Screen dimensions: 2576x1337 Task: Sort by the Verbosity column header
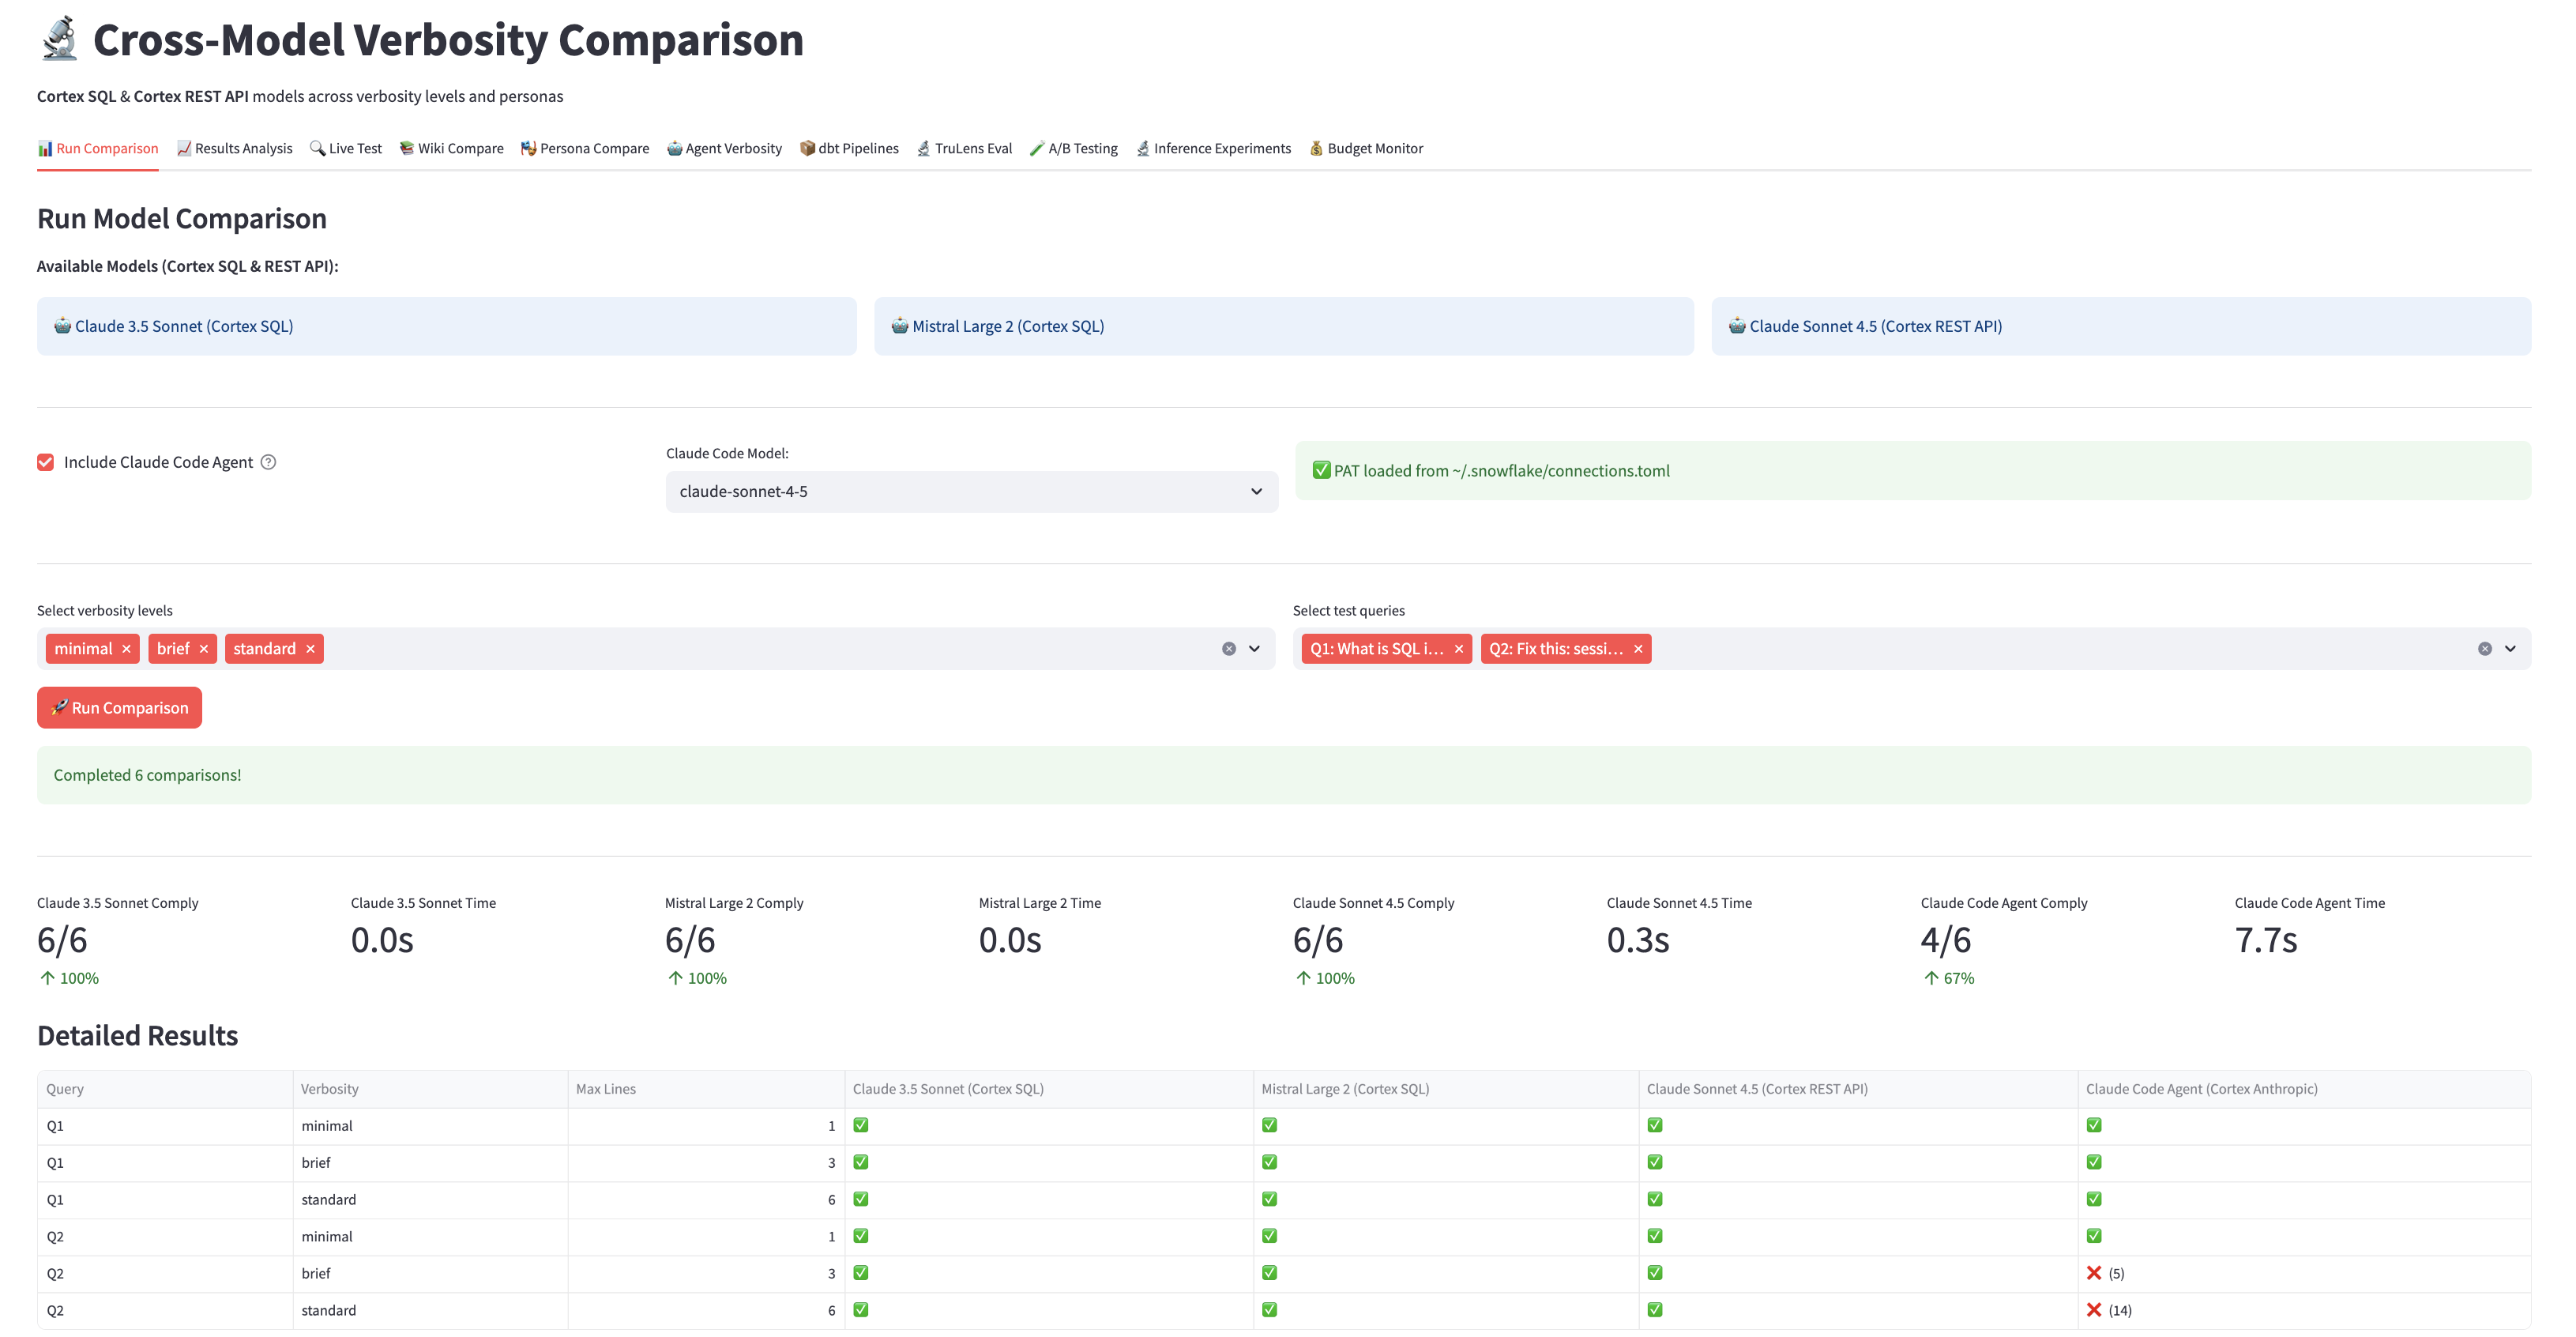coord(330,1089)
